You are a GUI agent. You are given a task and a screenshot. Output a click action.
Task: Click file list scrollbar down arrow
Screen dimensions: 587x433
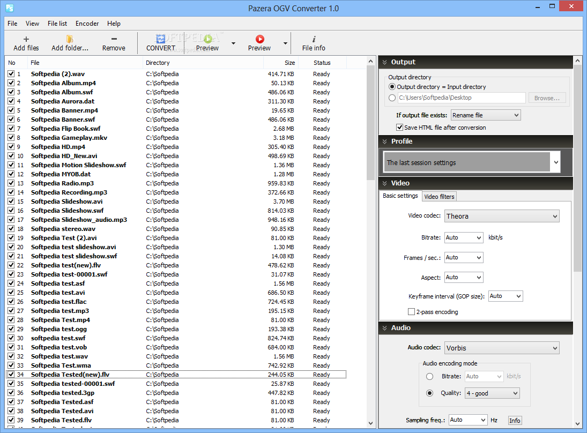[370, 423]
